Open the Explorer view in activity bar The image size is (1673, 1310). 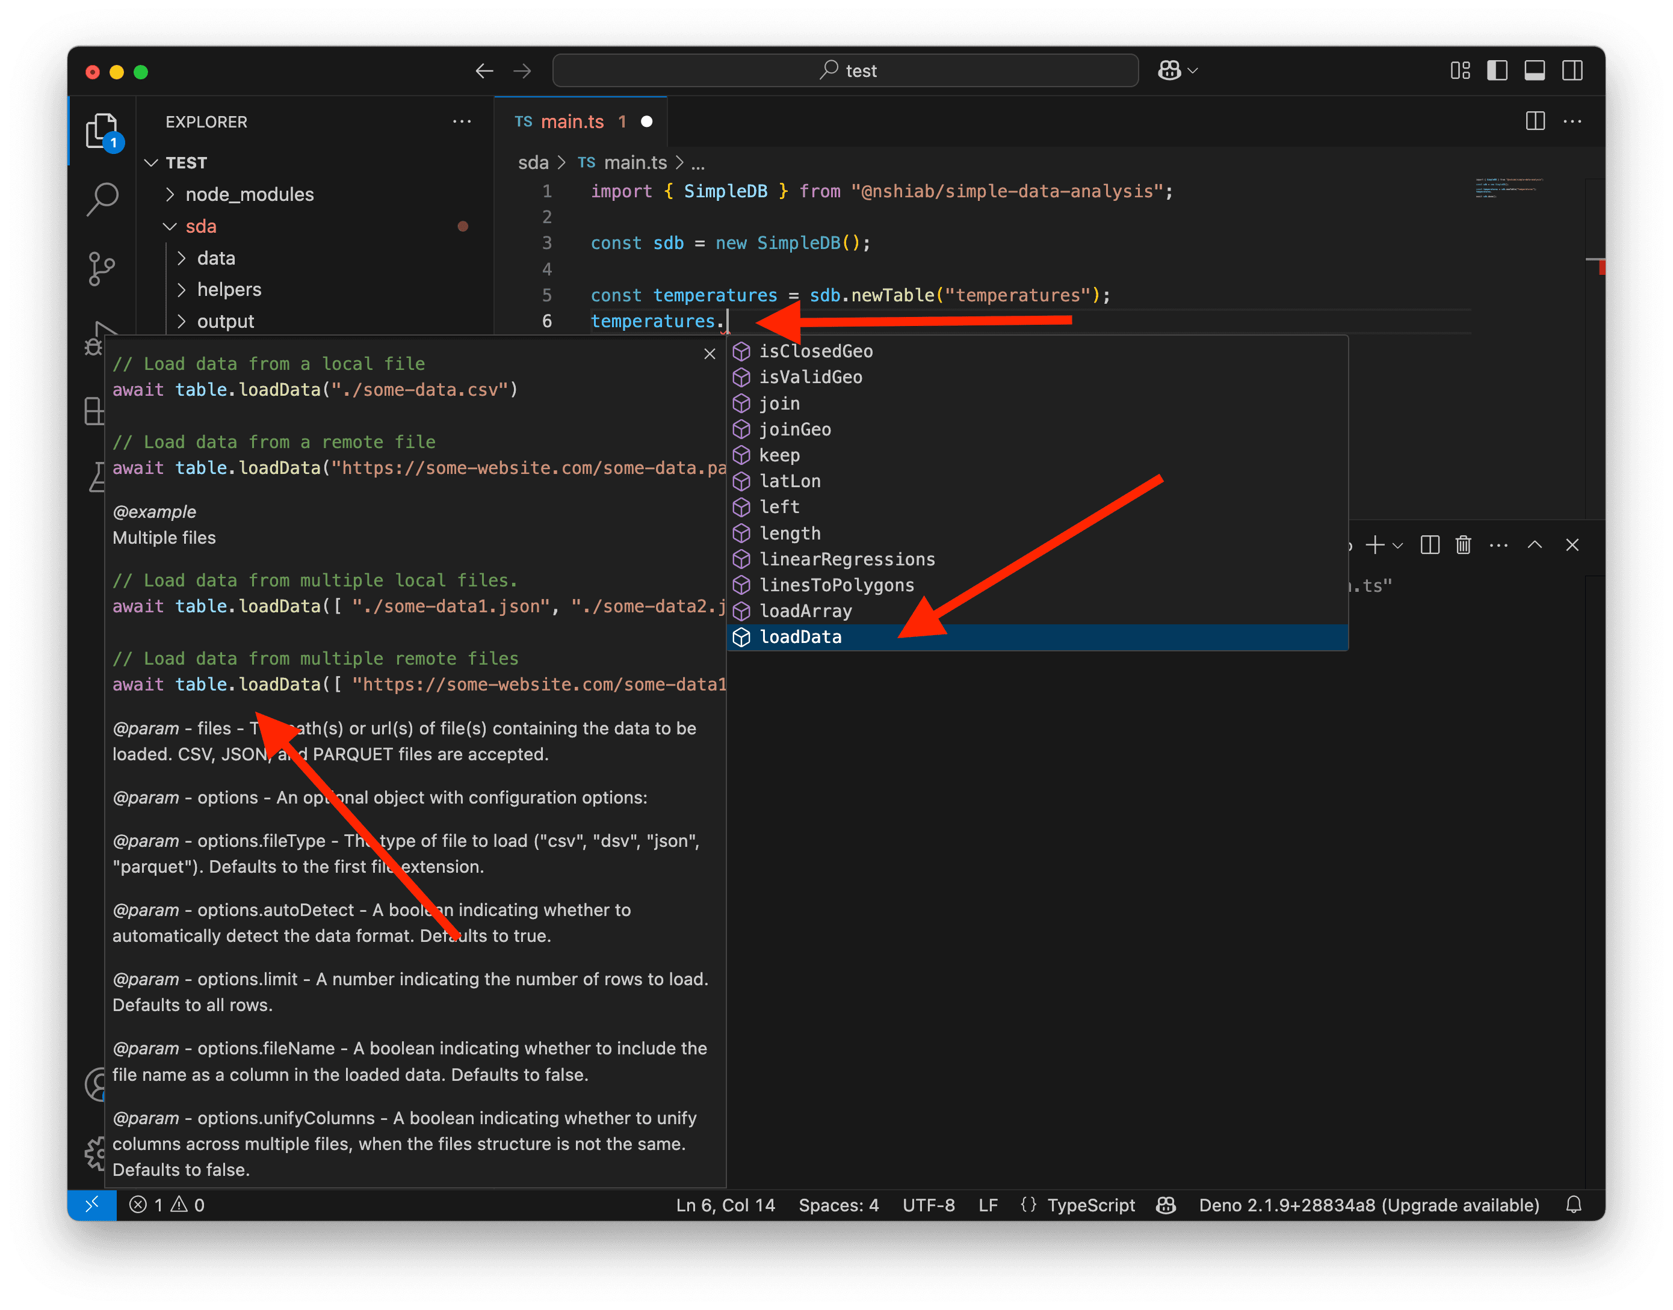[101, 131]
